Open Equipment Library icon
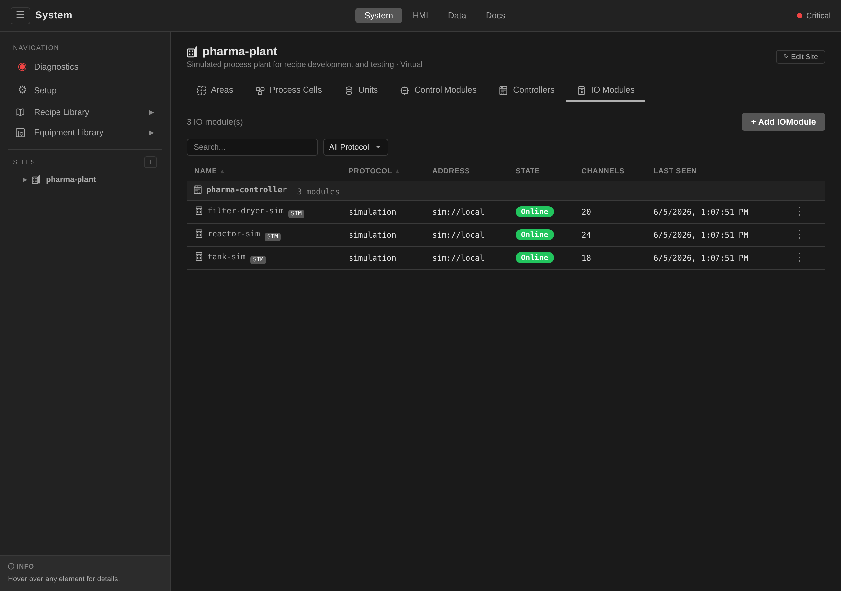This screenshot has width=841, height=591. (x=20, y=133)
